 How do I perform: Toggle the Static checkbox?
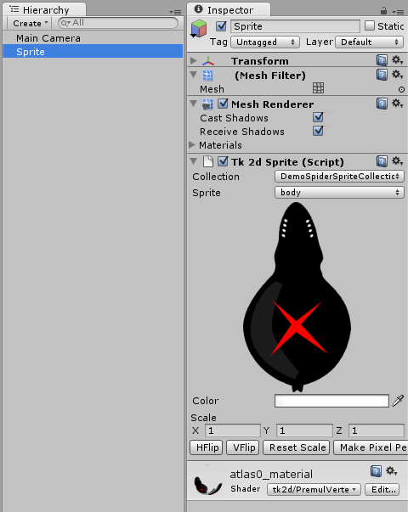[370, 25]
